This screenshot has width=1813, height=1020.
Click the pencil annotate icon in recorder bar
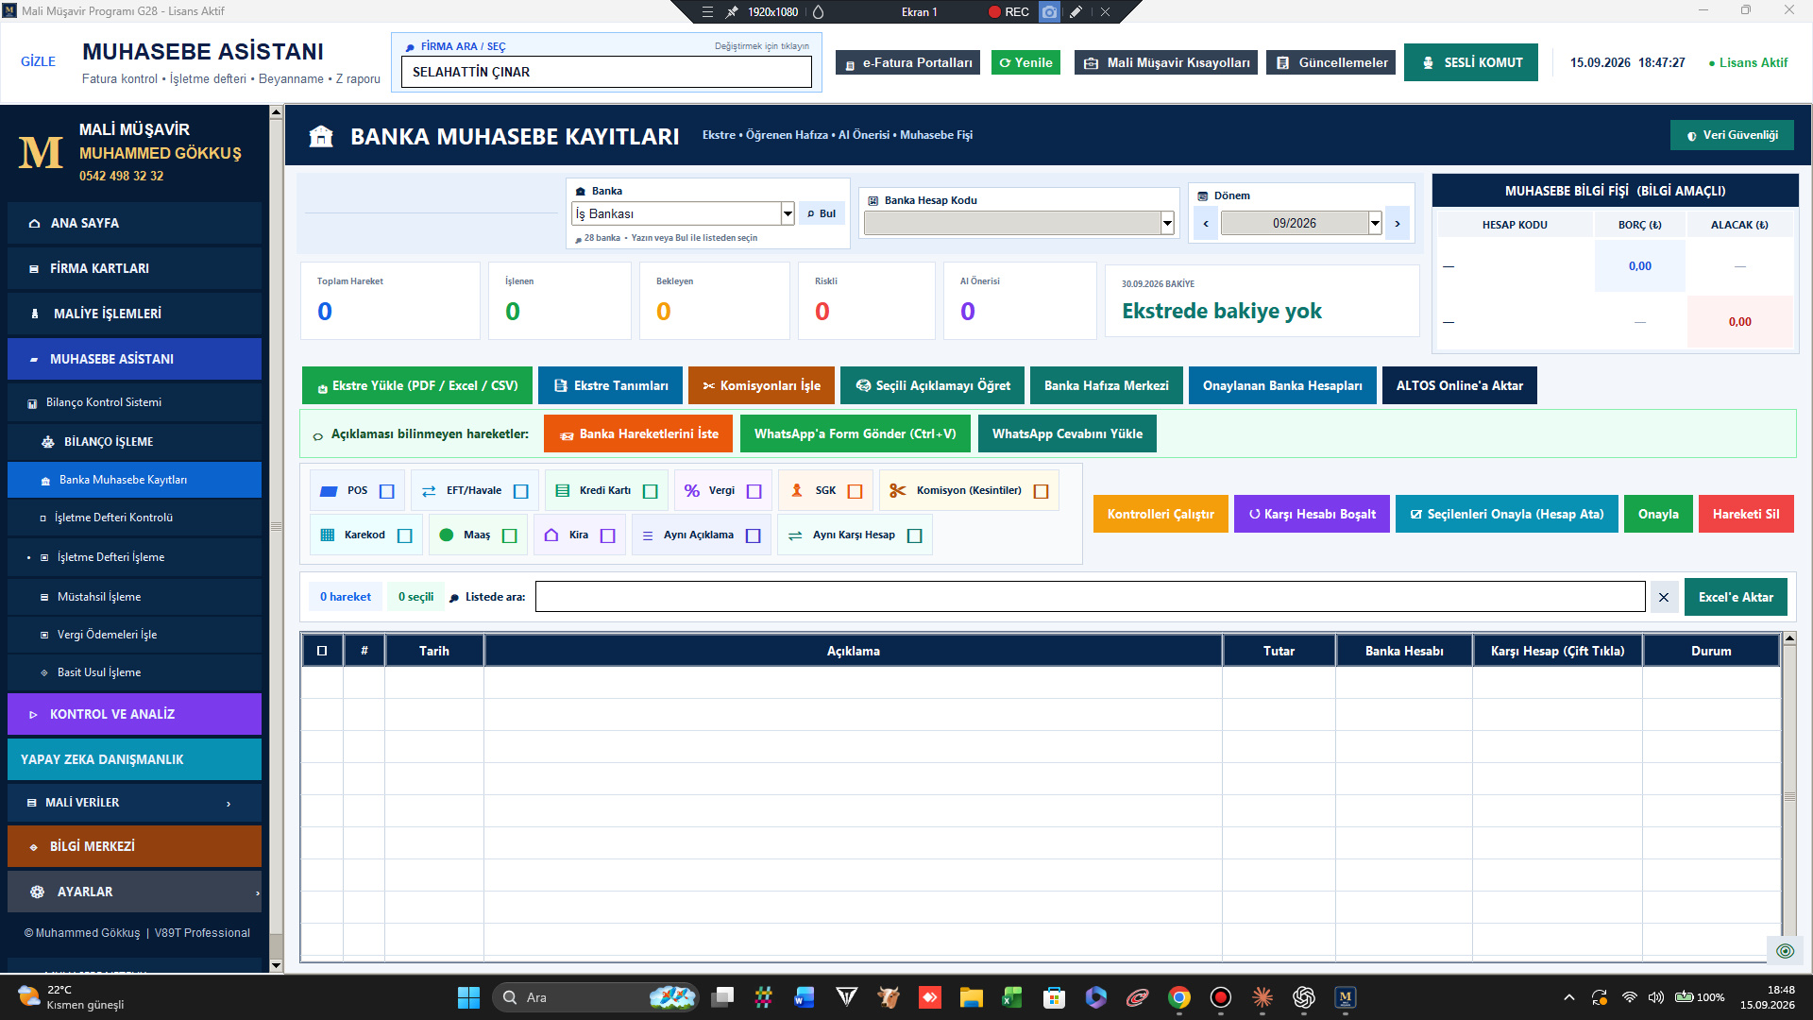tap(1076, 12)
